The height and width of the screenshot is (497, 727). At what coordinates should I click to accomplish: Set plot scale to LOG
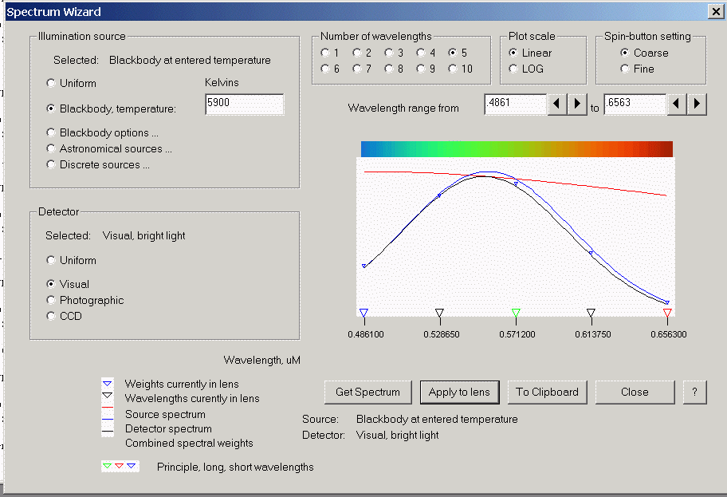point(514,69)
